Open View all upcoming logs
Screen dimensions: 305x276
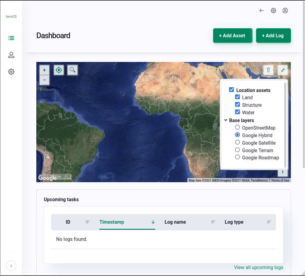(258, 267)
